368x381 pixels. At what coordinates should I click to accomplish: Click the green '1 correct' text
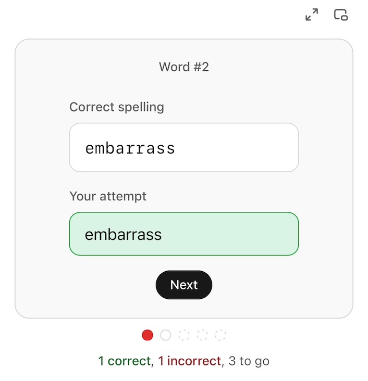[125, 361]
